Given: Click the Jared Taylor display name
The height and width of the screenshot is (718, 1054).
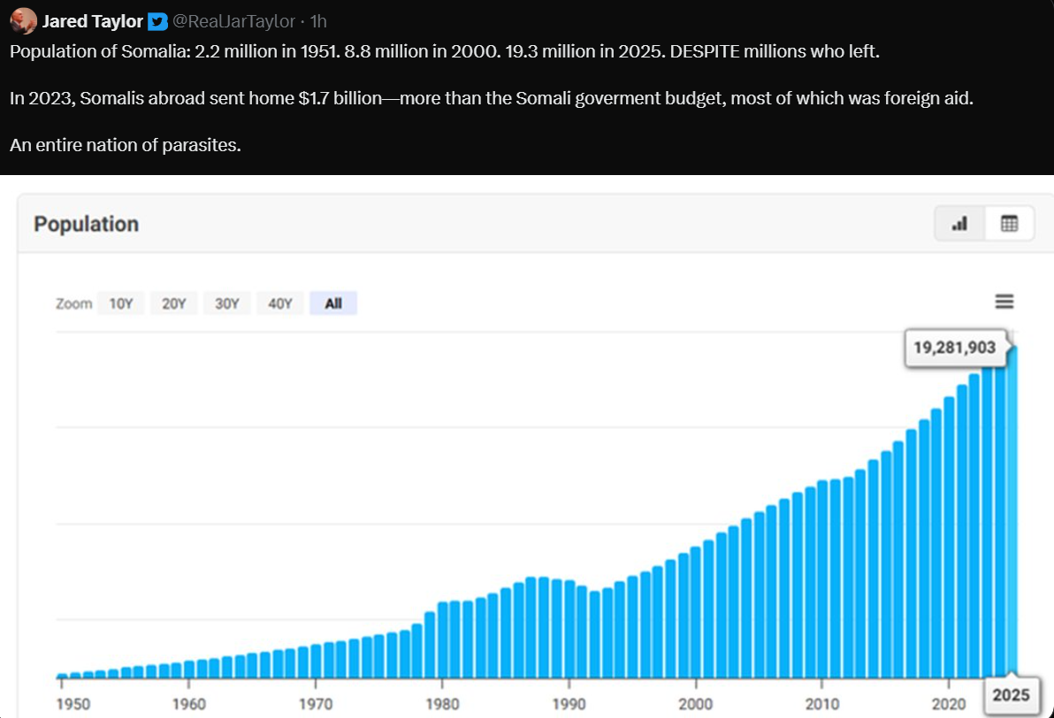Looking at the screenshot, I should coord(93,21).
